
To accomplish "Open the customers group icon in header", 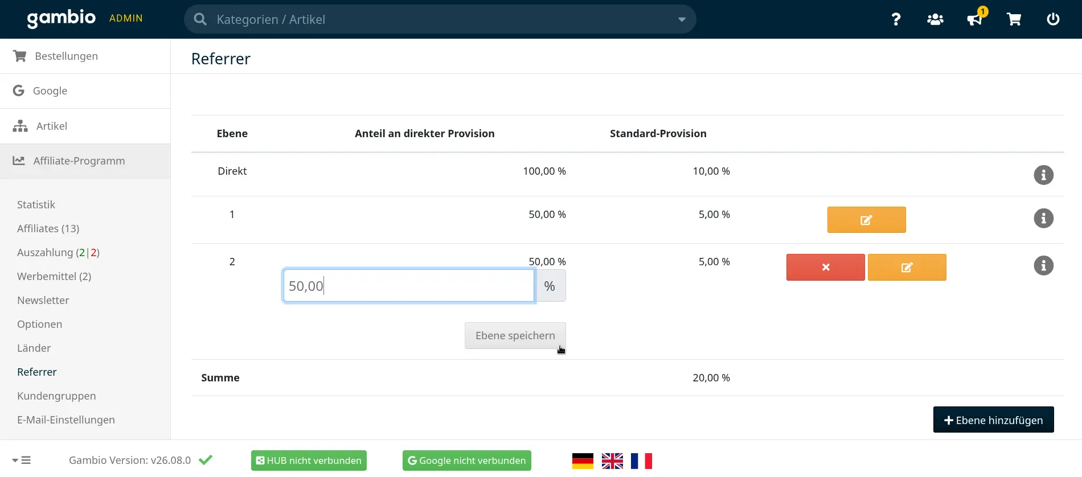I will [x=935, y=19].
